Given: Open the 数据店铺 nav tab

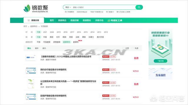Looking at the screenshot, I should pos(74,20).
